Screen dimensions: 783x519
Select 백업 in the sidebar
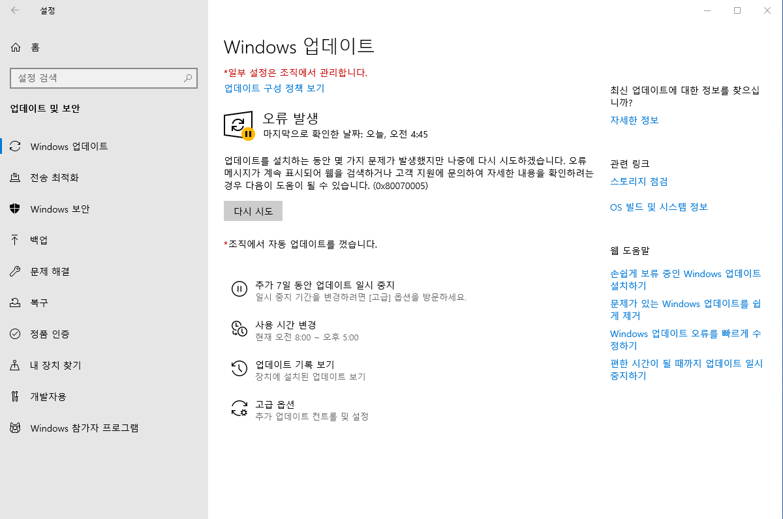point(39,240)
